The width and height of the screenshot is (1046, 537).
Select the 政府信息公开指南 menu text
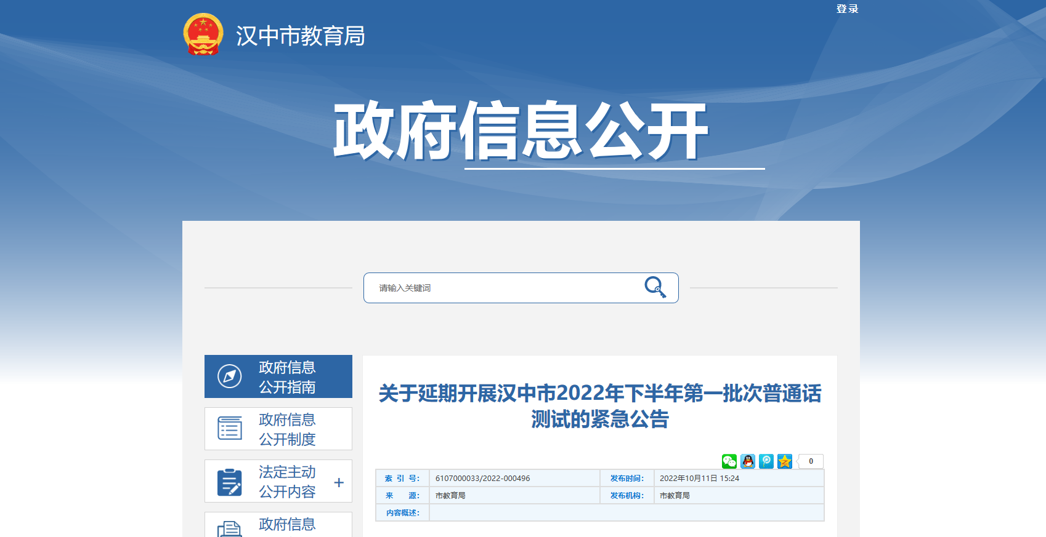[287, 377]
